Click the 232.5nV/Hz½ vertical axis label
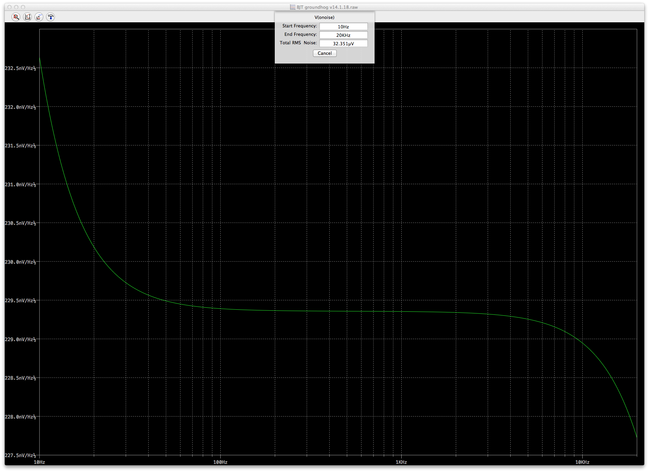649x472 pixels. [x=20, y=68]
